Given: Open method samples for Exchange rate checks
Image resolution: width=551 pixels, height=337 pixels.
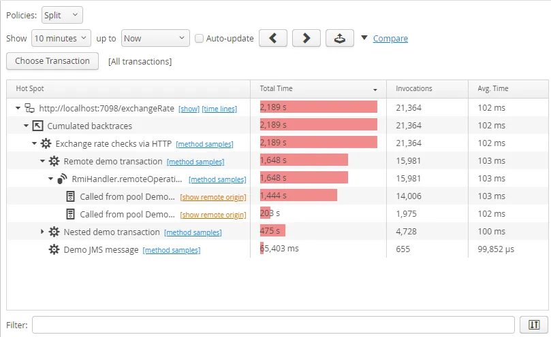Looking at the screenshot, I should 204,144.
